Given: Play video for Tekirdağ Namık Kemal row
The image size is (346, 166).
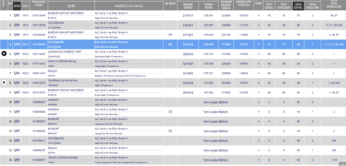Looking at the screenshot, I should pos(4,82).
